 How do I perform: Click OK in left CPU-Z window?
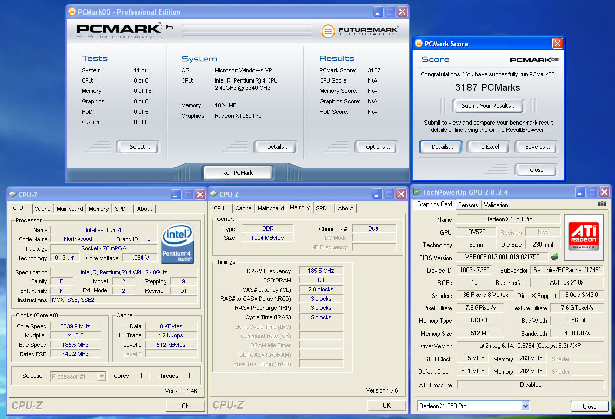click(185, 406)
